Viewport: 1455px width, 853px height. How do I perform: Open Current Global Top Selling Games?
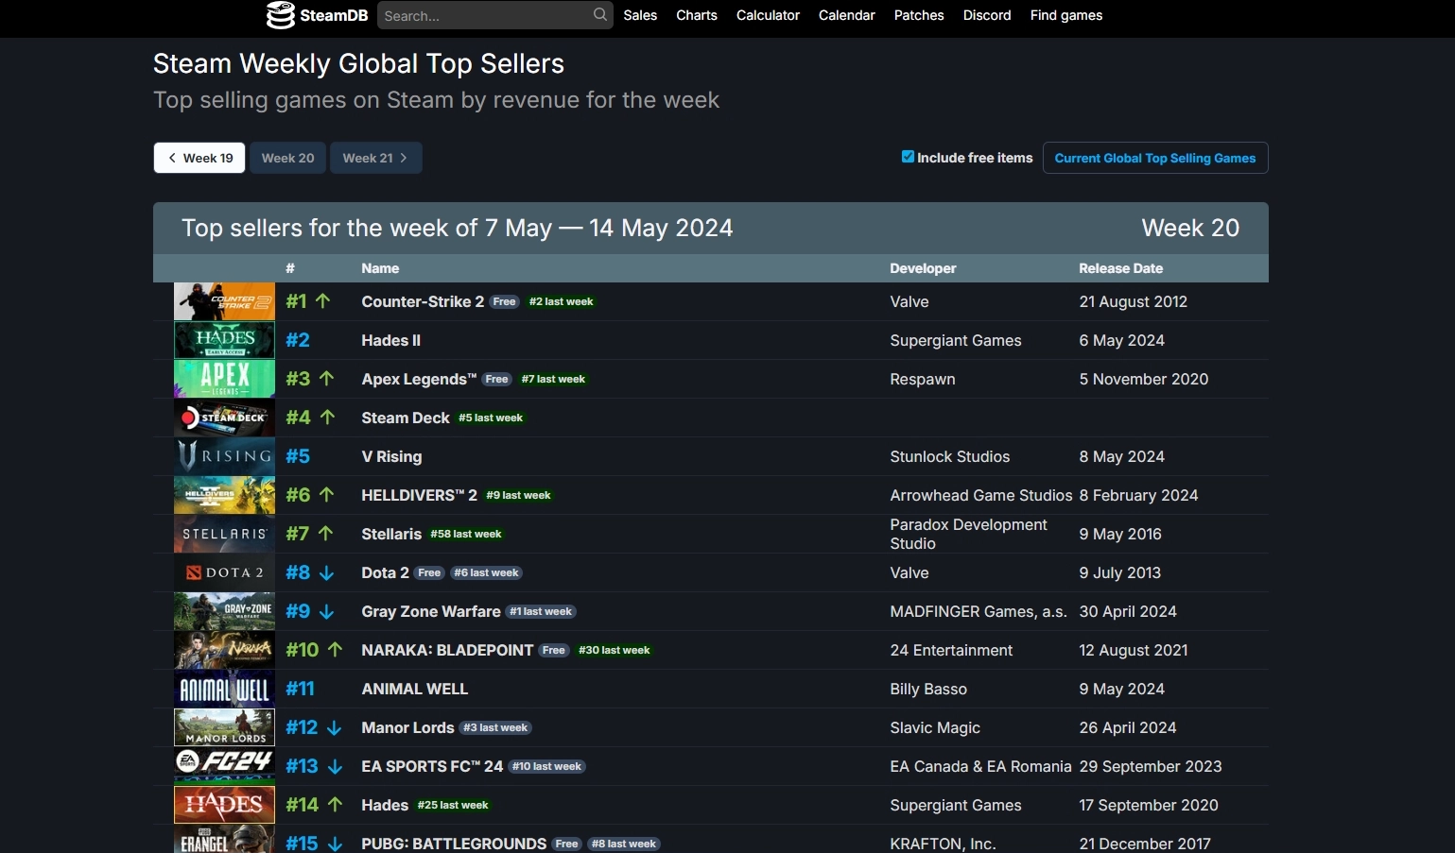click(x=1155, y=158)
